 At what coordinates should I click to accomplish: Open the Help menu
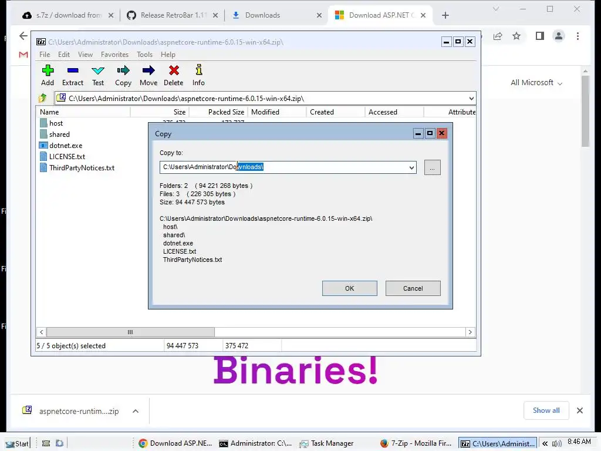[x=168, y=55]
